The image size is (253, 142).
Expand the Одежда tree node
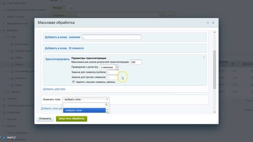(x=4, y=92)
